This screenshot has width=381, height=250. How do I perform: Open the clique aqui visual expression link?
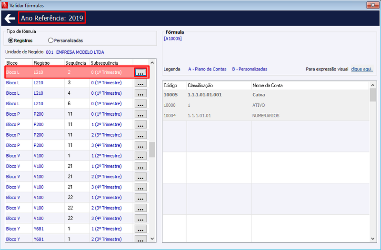(362, 69)
